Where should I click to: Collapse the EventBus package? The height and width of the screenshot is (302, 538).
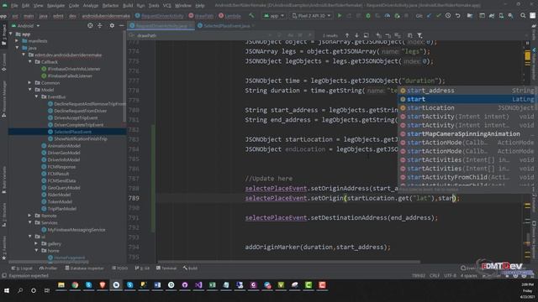point(36,97)
